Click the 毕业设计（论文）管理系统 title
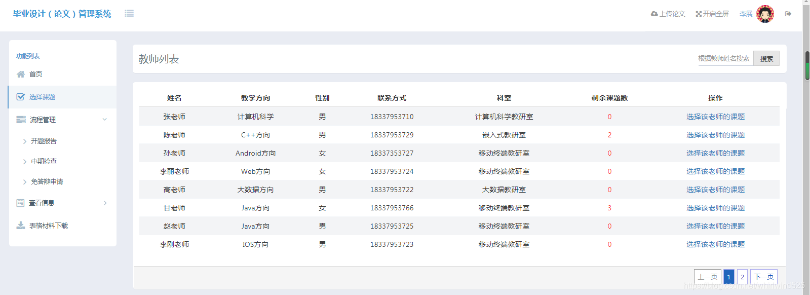The image size is (810, 295). click(62, 14)
